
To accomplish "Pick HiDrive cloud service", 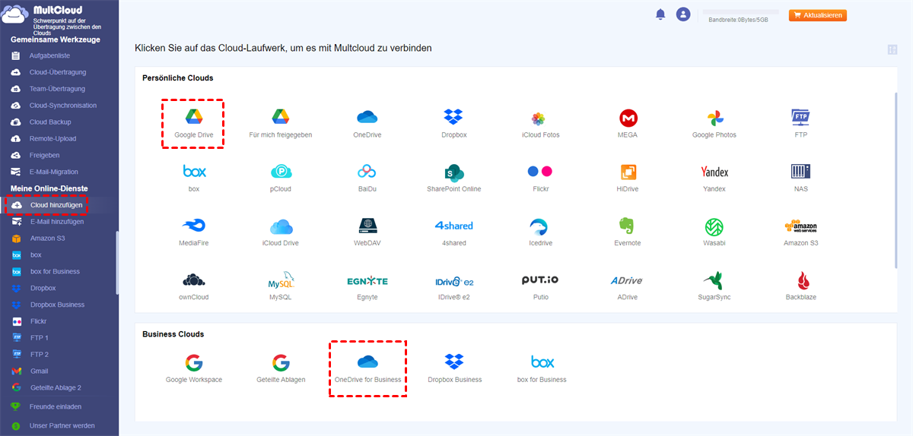I will pos(628,172).
